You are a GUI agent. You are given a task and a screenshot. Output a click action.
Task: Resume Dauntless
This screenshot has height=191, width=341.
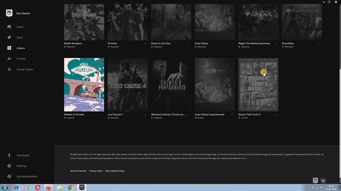pos(288,47)
